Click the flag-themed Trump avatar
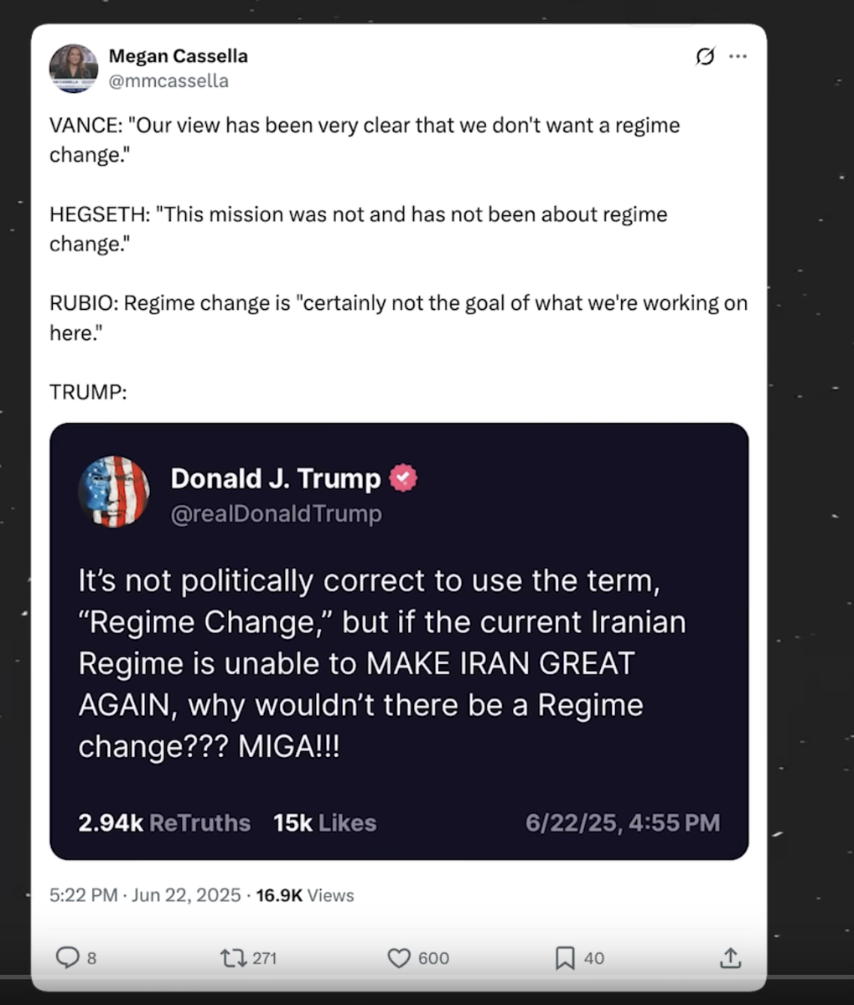The height and width of the screenshot is (1005, 854). (x=114, y=492)
